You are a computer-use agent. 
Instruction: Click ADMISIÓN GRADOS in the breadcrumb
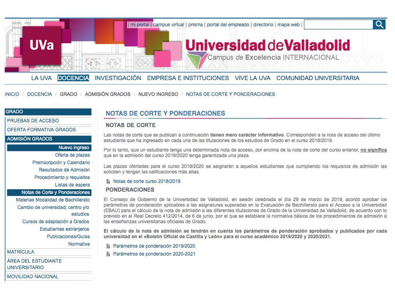[108, 94]
